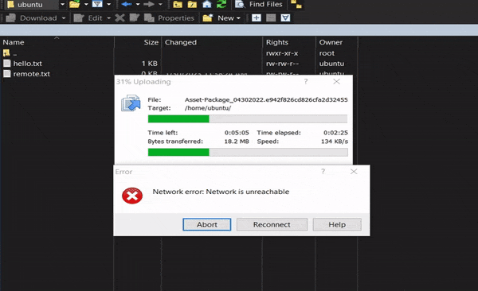Expand the filter dropdown arrow
The image size is (478, 291).
[109, 5]
